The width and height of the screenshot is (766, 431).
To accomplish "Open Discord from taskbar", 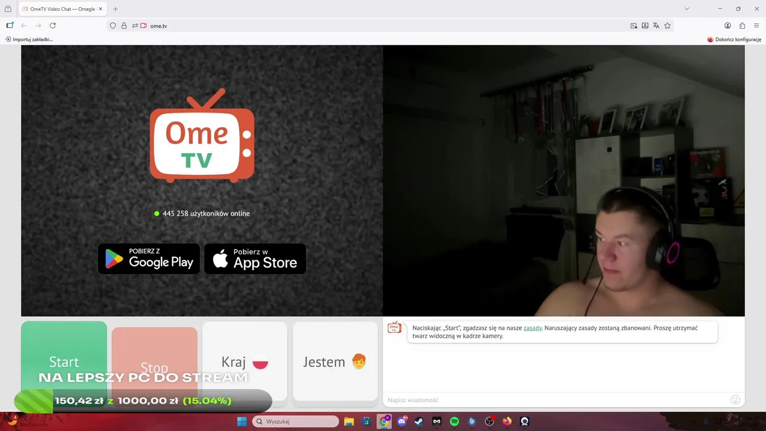I will pyautogui.click(x=402, y=421).
